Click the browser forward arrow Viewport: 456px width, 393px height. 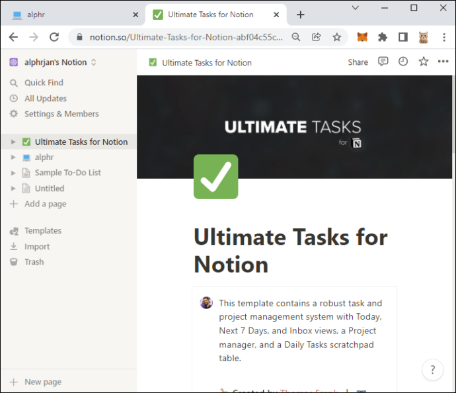[x=34, y=37]
